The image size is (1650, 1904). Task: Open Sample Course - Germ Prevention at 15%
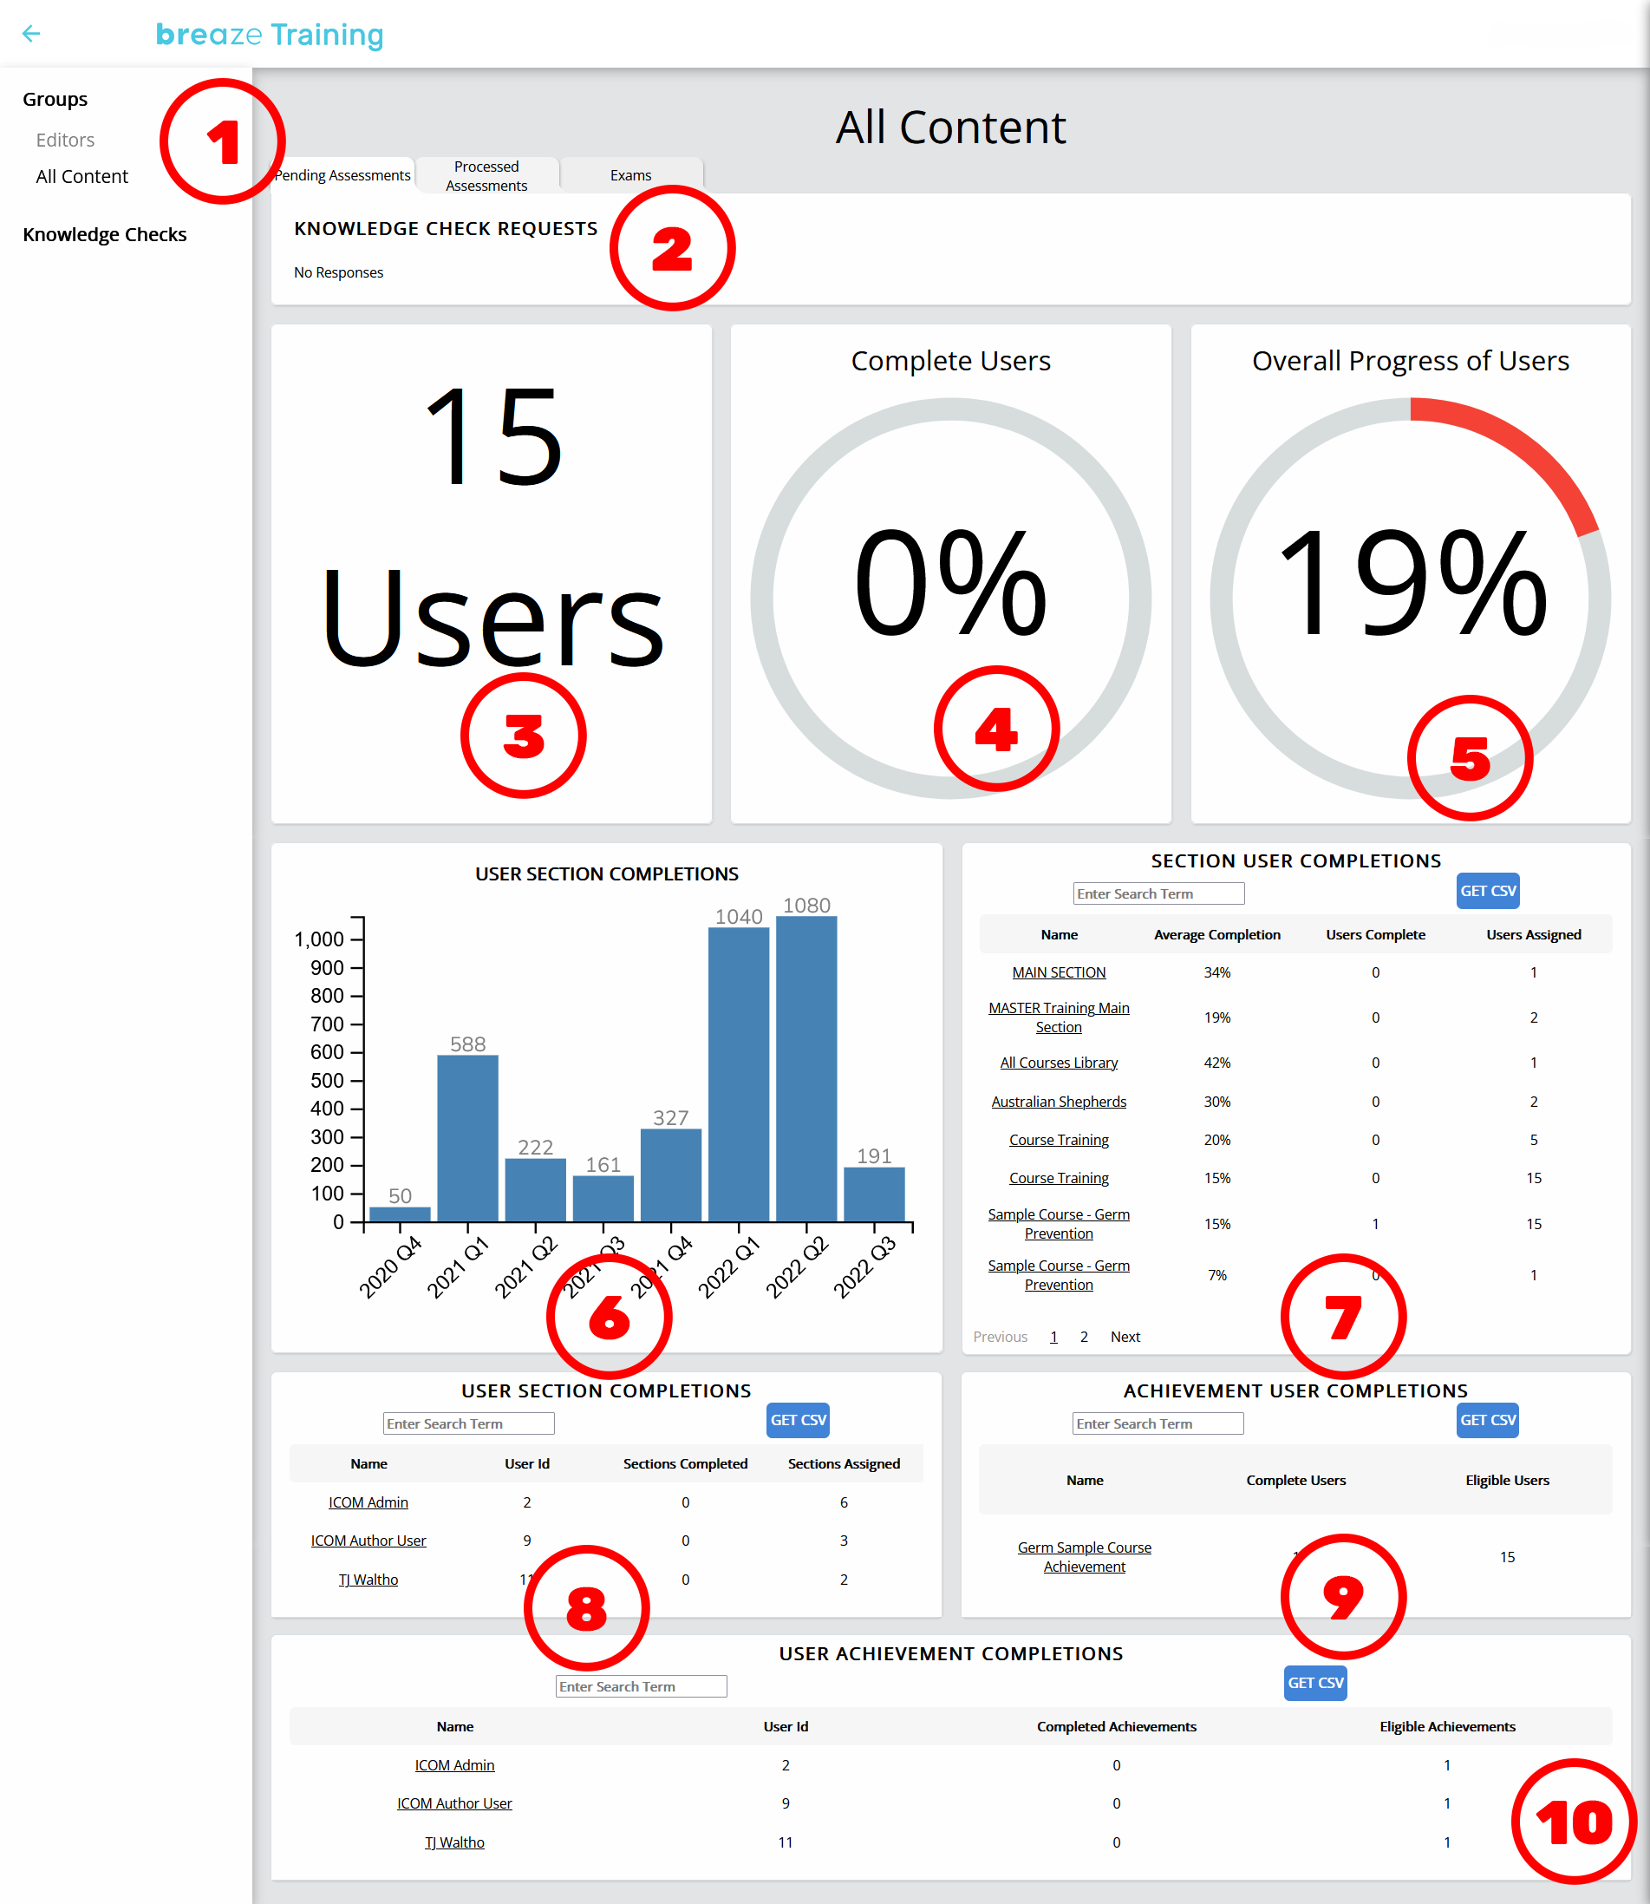click(1059, 1223)
